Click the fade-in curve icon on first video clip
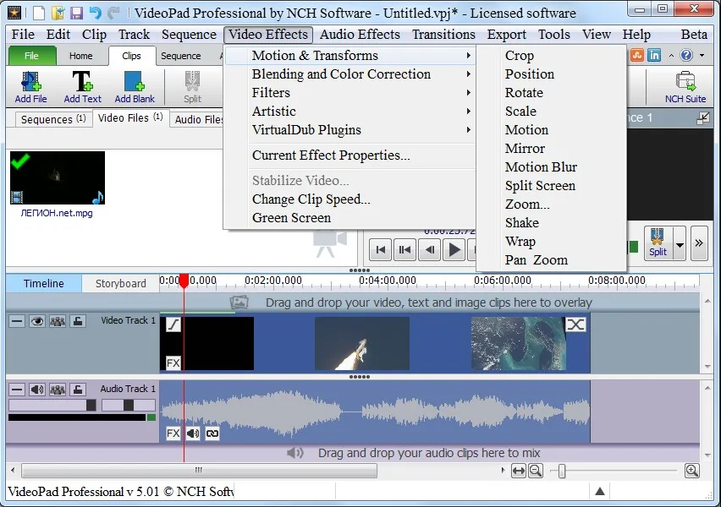Image resolution: width=721 pixels, height=507 pixels. [x=173, y=324]
